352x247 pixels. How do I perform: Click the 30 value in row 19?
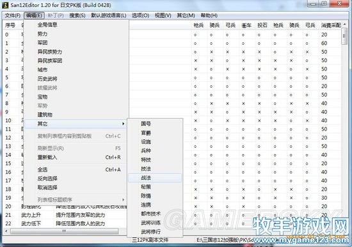tap(324, 198)
